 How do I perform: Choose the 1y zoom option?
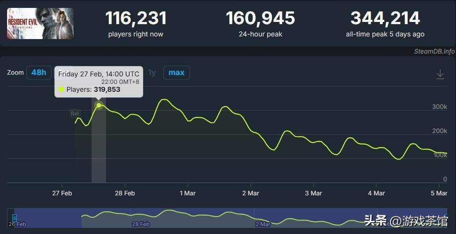click(152, 73)
